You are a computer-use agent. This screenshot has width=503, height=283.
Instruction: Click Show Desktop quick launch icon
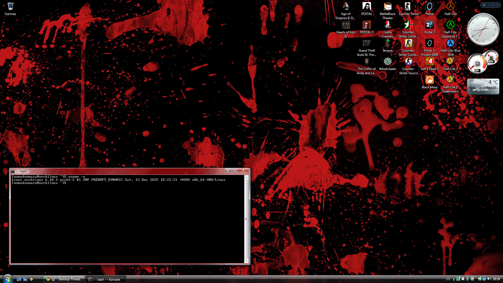coord(19,279)
